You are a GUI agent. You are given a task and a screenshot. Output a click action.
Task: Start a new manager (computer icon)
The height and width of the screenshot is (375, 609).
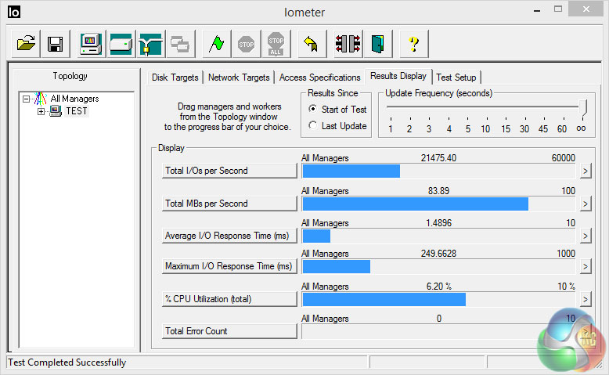(x=91, y=44)
